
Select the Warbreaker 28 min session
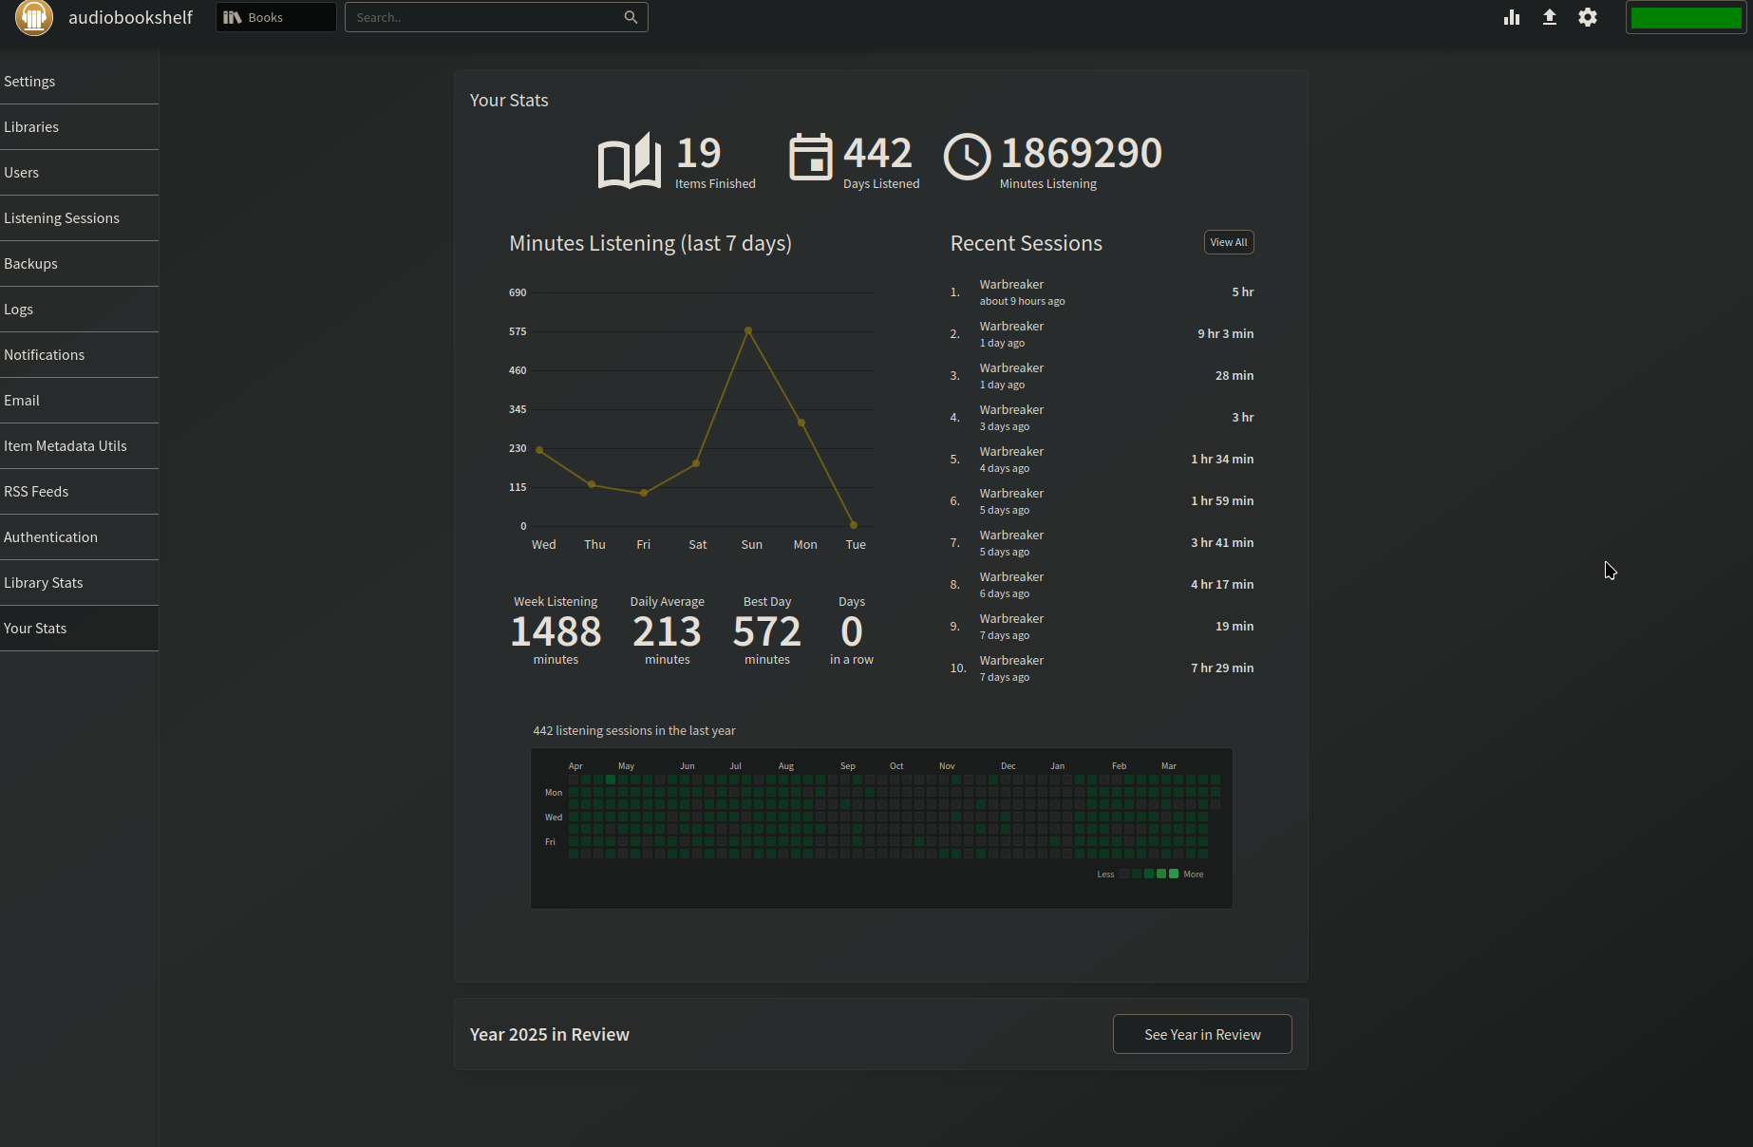tap(1102, 376)
